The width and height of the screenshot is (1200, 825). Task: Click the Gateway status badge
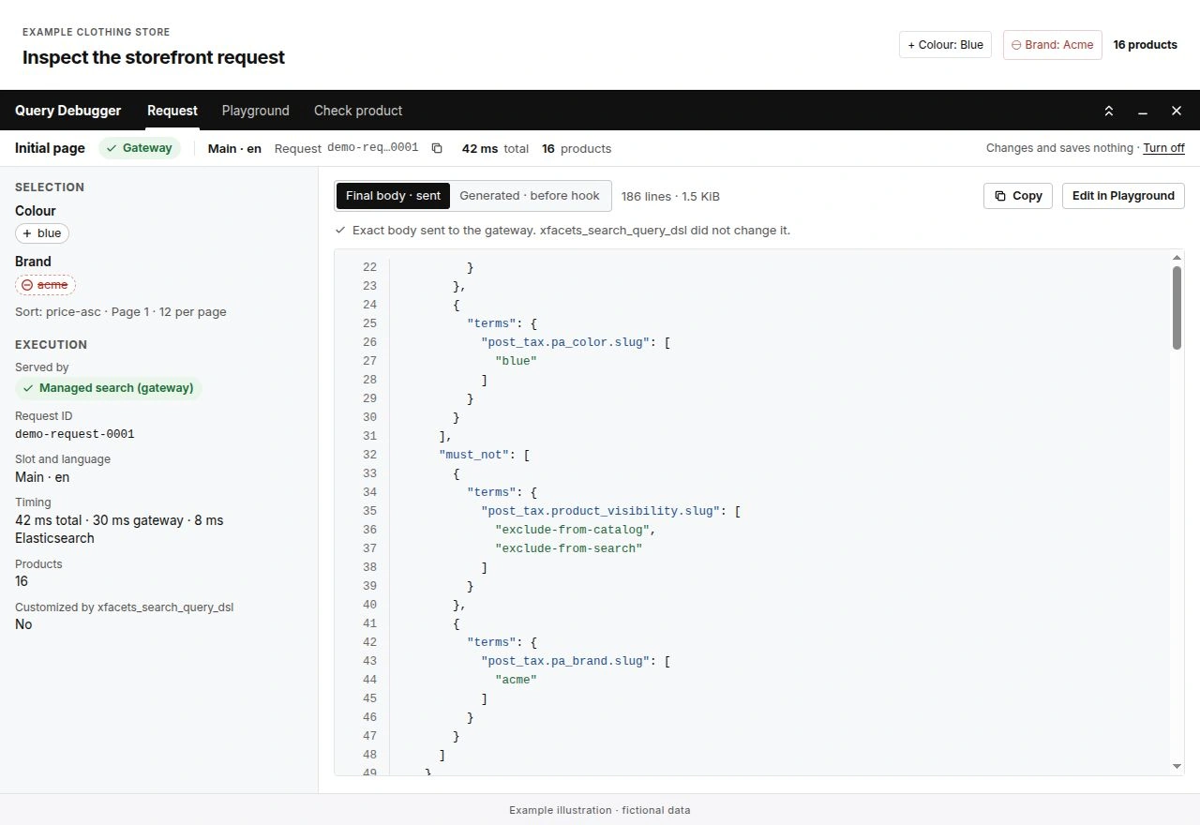point(139,148)
